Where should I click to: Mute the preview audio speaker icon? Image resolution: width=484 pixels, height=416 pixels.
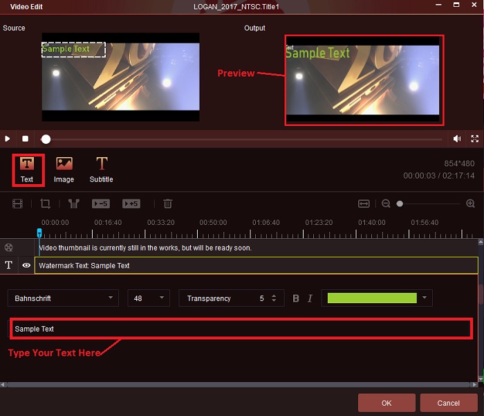[457, 138]
